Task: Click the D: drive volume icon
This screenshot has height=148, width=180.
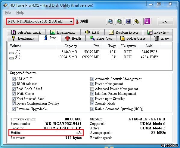Action: point(12,58)
